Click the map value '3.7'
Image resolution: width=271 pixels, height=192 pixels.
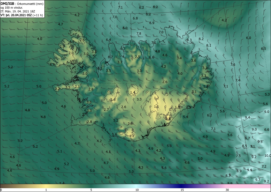120,62
